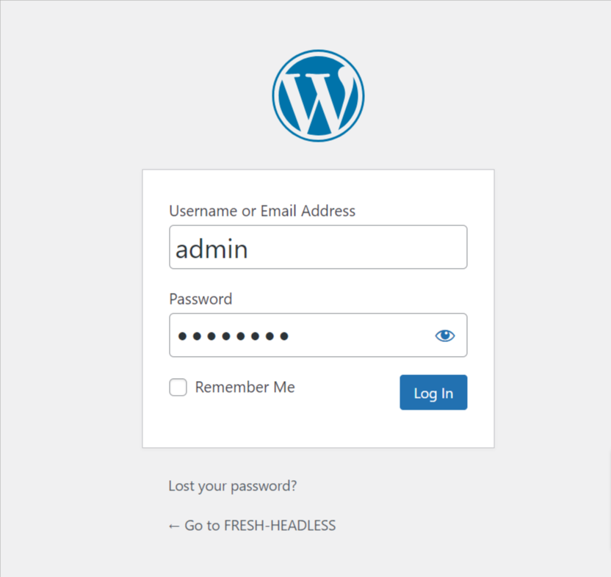
Task: Show password using the eye icon
Action: [444, 335]
